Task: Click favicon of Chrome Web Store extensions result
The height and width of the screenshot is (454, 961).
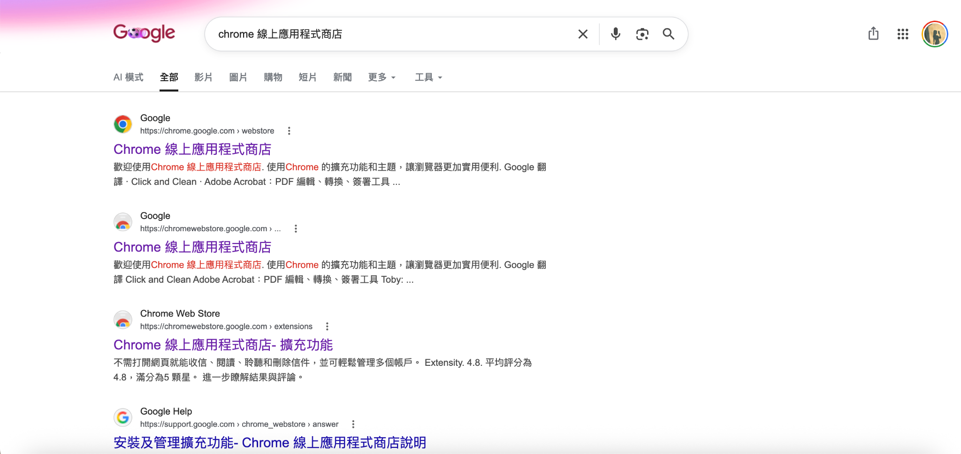Action: (x=123, y=320)
